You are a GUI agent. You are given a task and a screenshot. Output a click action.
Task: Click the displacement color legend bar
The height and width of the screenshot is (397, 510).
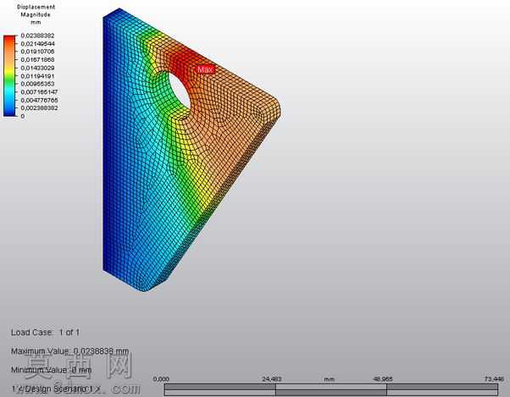click(9, 75)
